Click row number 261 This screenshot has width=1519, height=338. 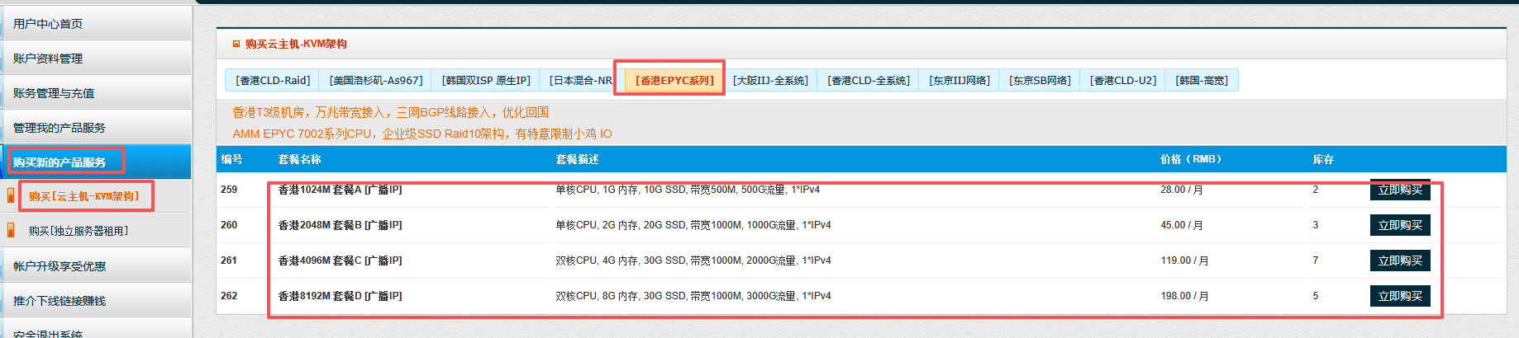pos(229,261)
